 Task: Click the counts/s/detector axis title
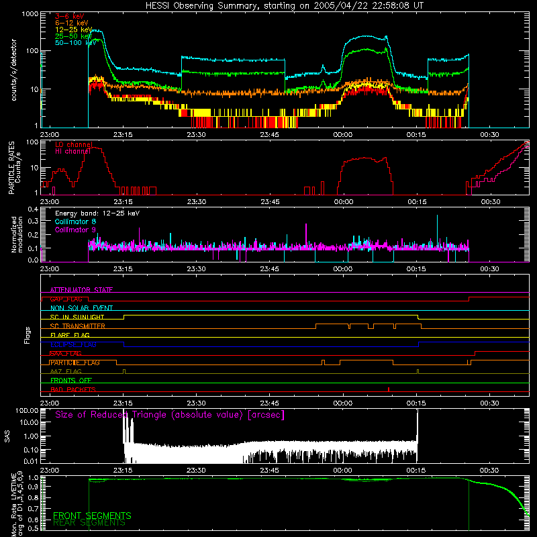pos(14,70)
